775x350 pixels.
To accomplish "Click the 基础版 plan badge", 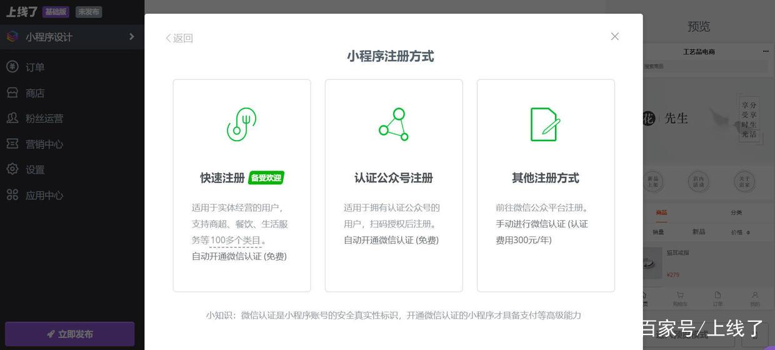I will tap(56, 12).
